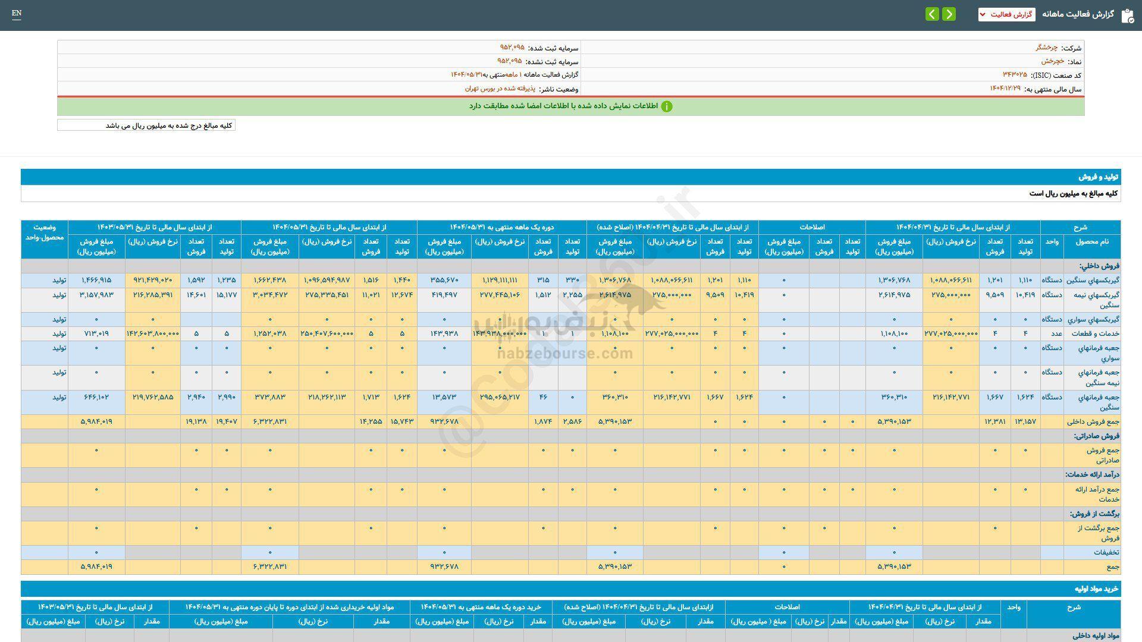1142x642 pixels.
Task: Open the گزارش فعالیت dropdown
Action: [x=1006, y=14]
